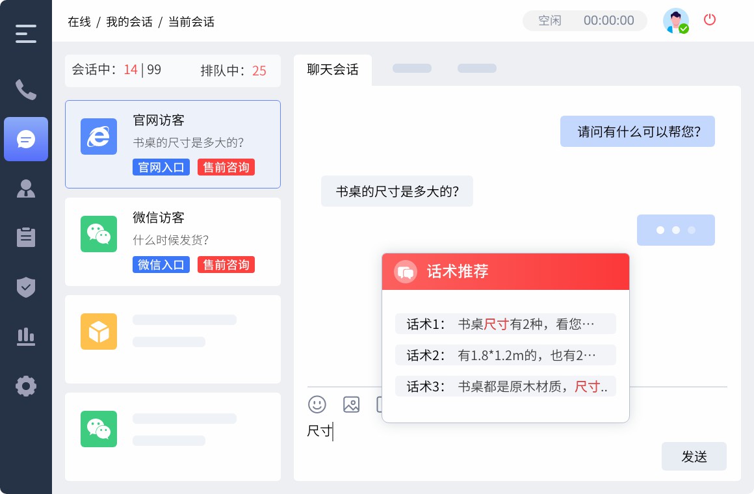Open the visitor contacts sidebar icon

pyautogui.click(x=26, y=188)
